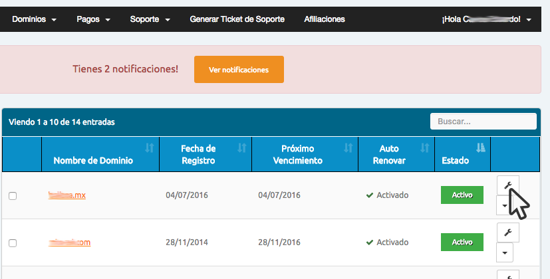
Task: Select checkbox for the .mx domain row
Action: 13,196
